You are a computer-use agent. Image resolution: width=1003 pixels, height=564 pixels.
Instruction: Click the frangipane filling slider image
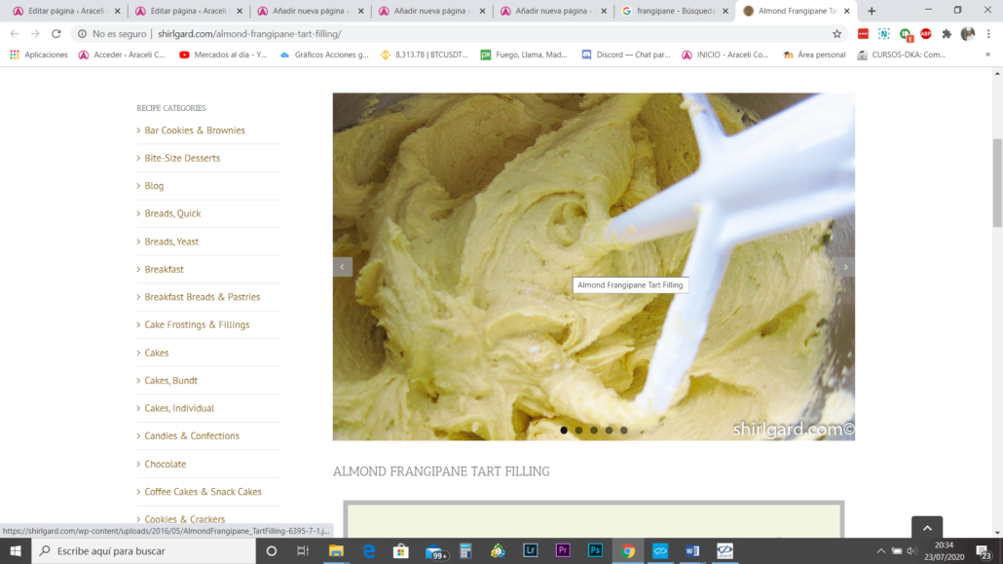coord(594,267)
